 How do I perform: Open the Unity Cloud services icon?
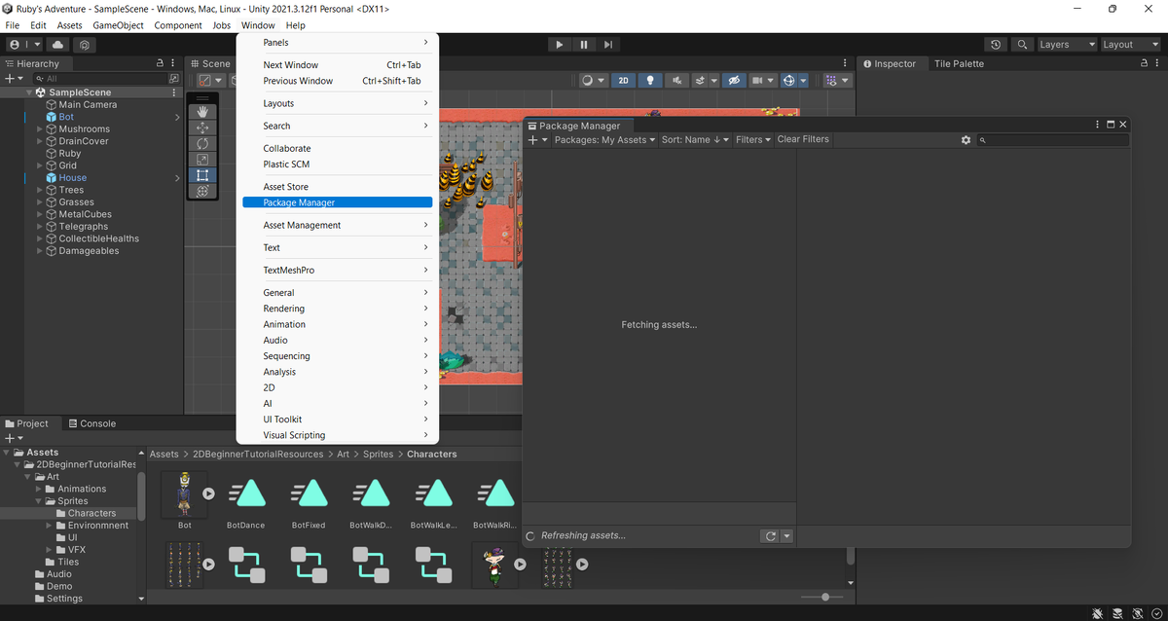pyautogui.click(x=57, y=45)
